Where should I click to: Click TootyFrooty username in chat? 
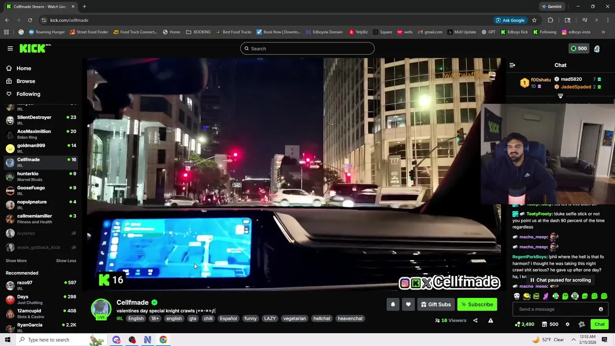coord(539,214)
